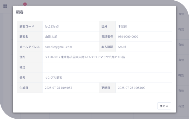The width and height of the screenshot is (189, 119).
Task: Select update date 2025-07-25 10:51:00
Action: tap(131, 88)
